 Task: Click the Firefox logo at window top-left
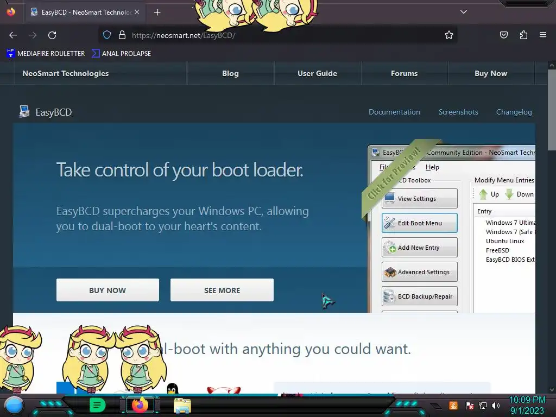click(11, 12)
